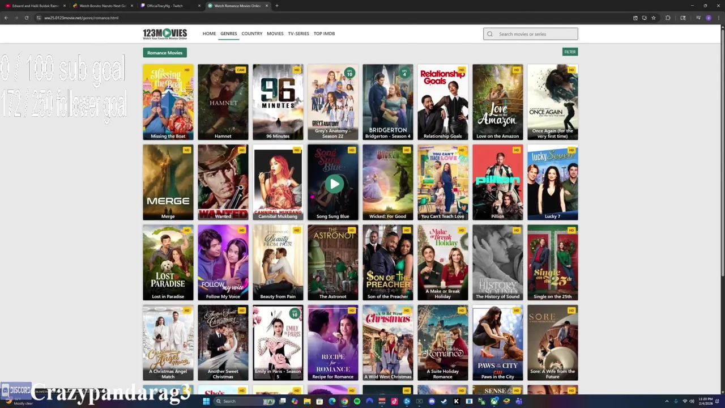Open the 96 Minutes poster

tap(278, 102)
